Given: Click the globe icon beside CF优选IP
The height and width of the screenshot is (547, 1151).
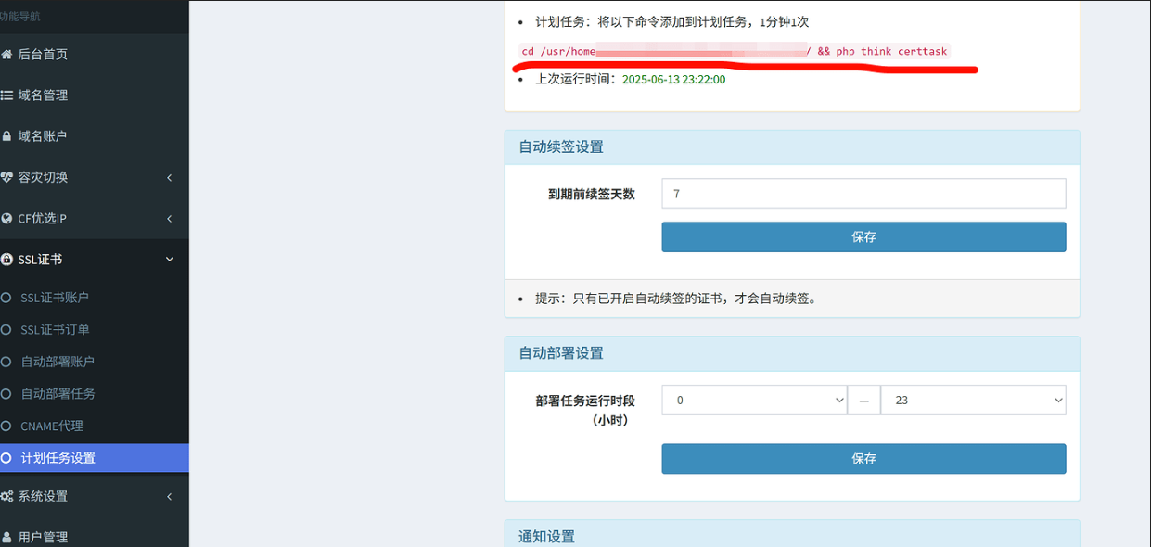Looking at the screenshot, I should coord(6,219).
